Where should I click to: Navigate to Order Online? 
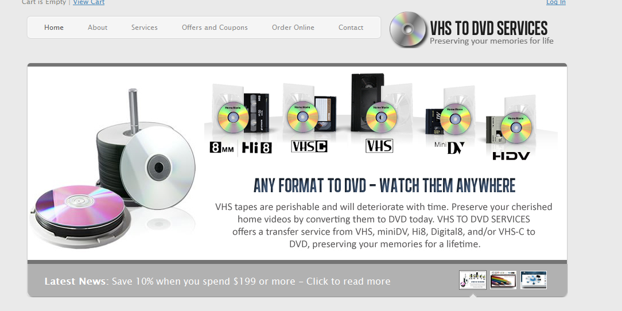(293, 28)
